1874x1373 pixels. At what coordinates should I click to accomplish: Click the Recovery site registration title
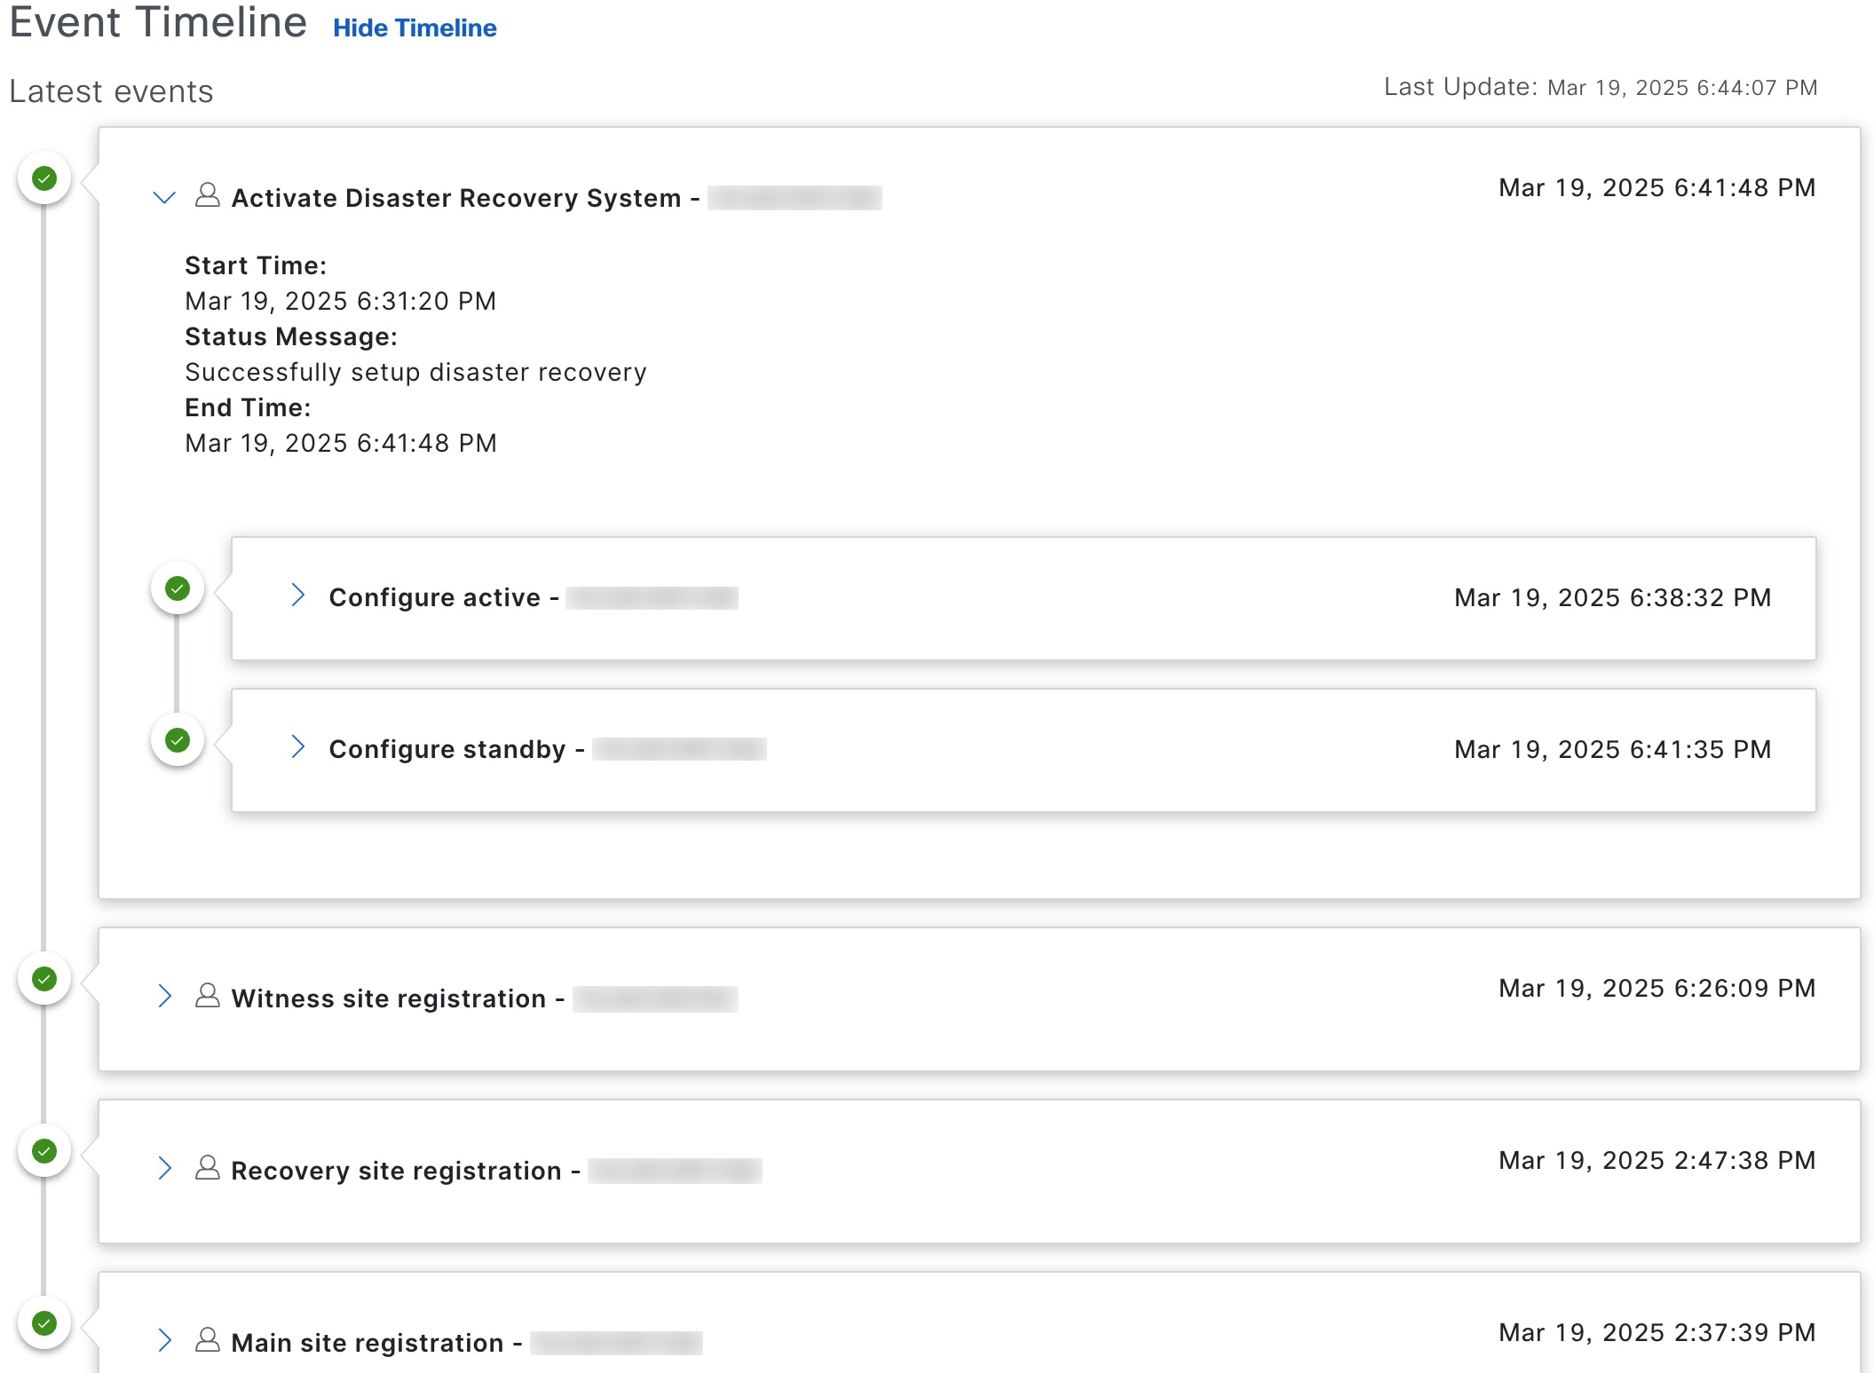(397, 1171)
